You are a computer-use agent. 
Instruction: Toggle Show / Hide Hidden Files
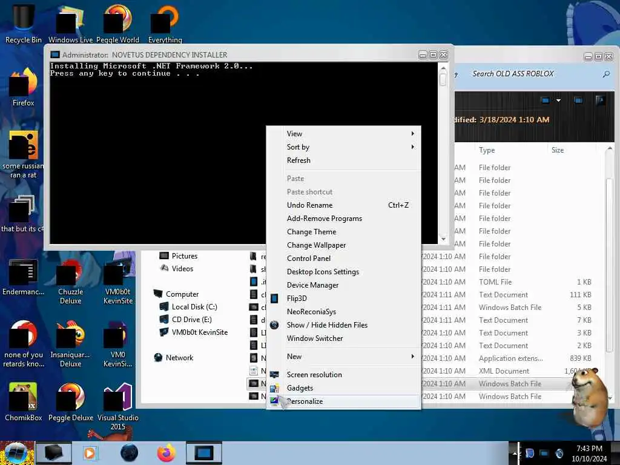[343, 325]
